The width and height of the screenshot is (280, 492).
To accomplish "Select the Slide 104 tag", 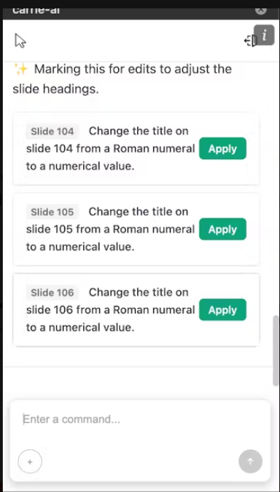I will 52,131.
